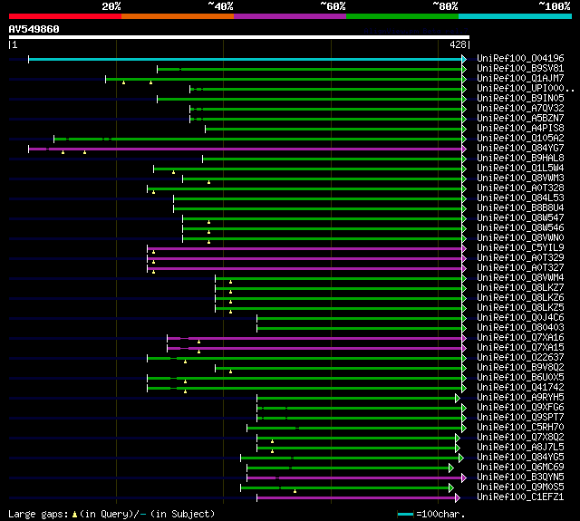
Task: View entry UniRef100_Q7XA15
Action: (520, 348)
